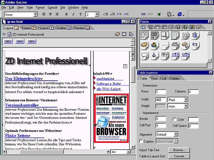This screenshot has width=214, height=160.
Task: Click the stairs stylesheet icon in document window
Action: 131,34
